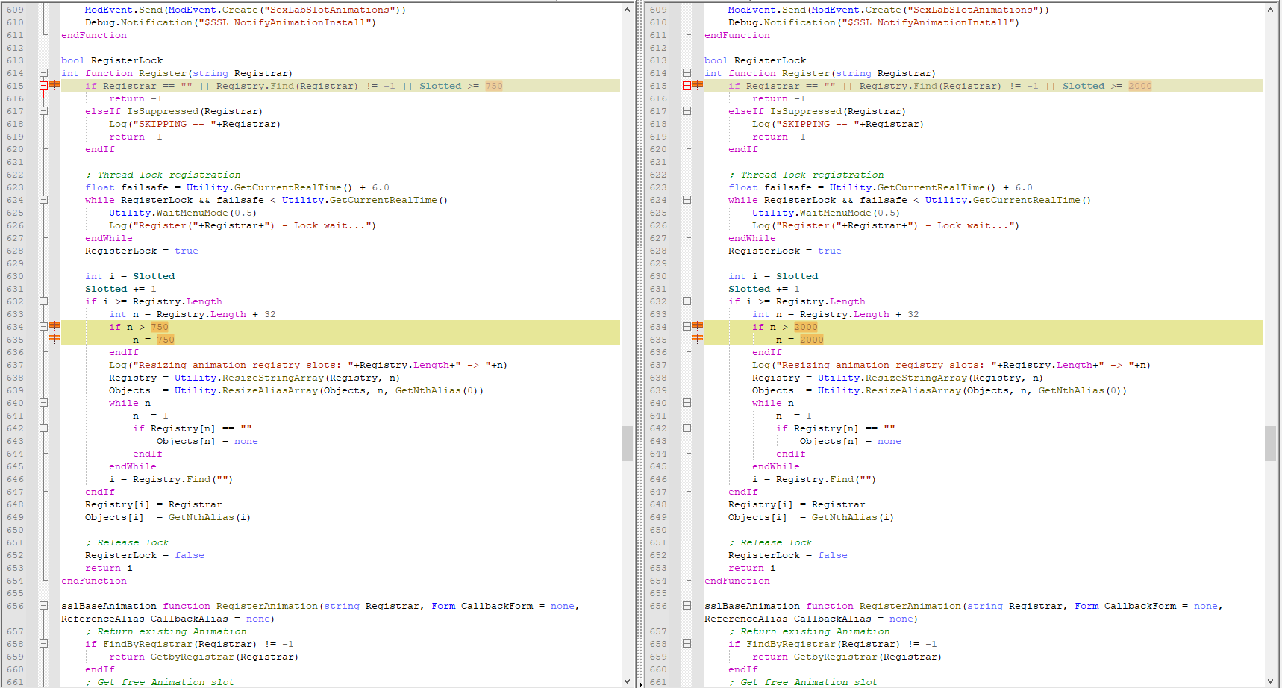This screenshot has width=1282, height=688.
Task: Click 'float failsafe' line 623 in left pane
Action: [237, 187]
